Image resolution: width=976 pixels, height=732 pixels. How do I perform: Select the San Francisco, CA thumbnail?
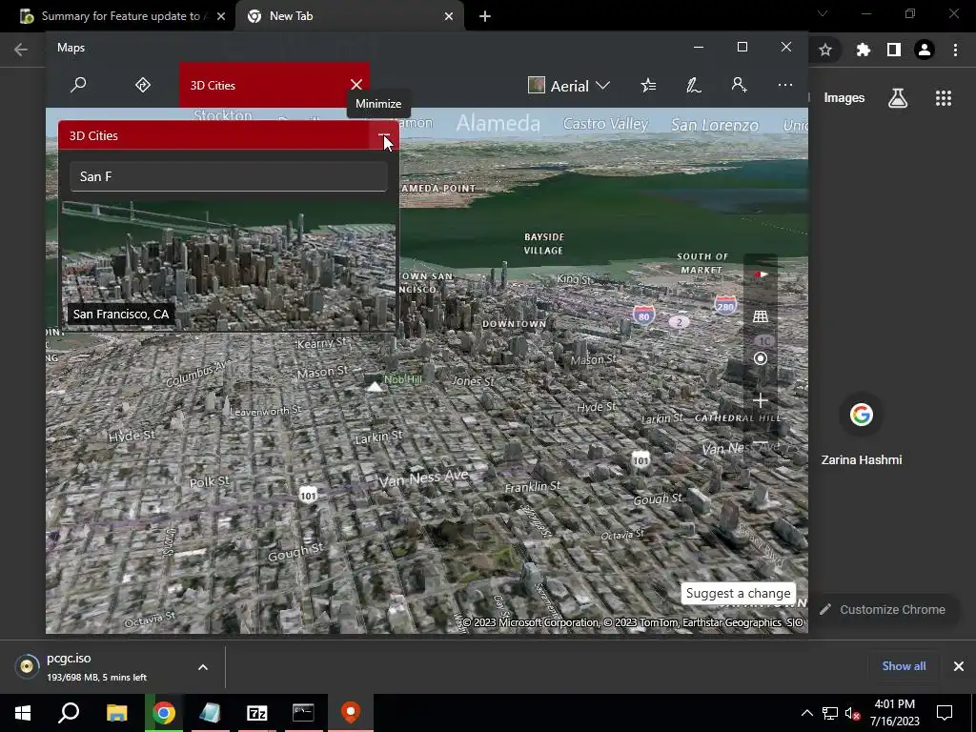click(x=228, y=266)
